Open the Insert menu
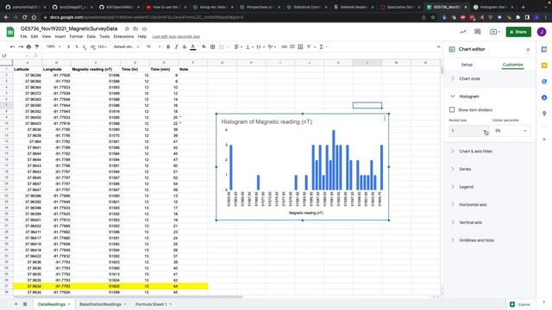The height and width of the screenshot is (310, 552). tap(60, 36)
